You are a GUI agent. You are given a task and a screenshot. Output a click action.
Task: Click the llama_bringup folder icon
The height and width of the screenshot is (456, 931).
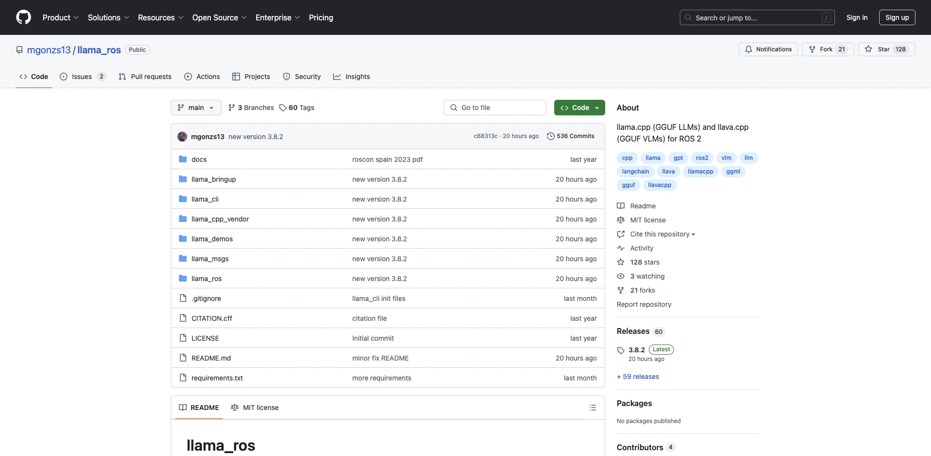pyautogui.click(x=183, y=179)
